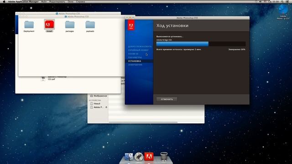Open the Справка menu
Screen dimensions: 292x164
pyautogui.click(x=80, y=2)
